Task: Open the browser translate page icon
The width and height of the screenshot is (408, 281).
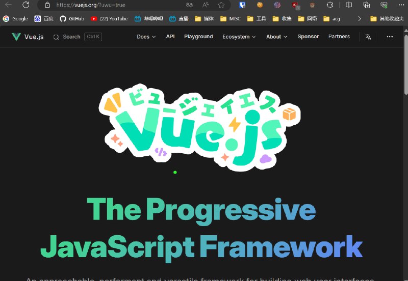Action: (189, 5)
